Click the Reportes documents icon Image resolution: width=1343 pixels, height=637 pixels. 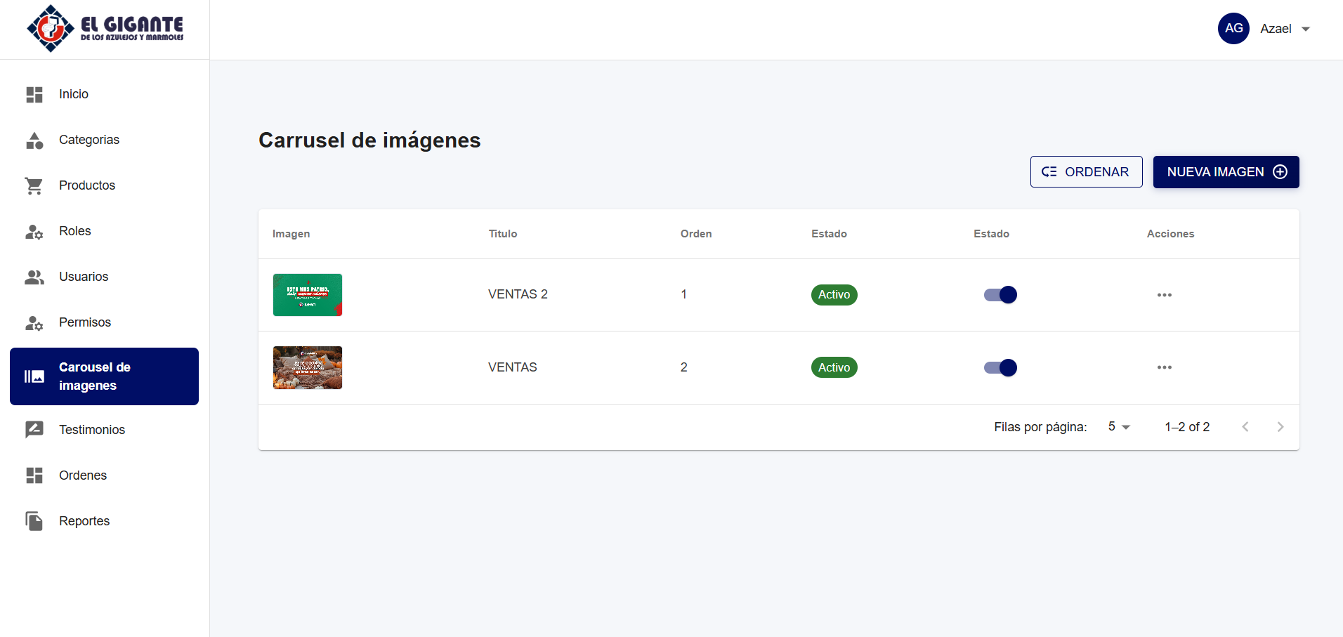click(34, 521)
